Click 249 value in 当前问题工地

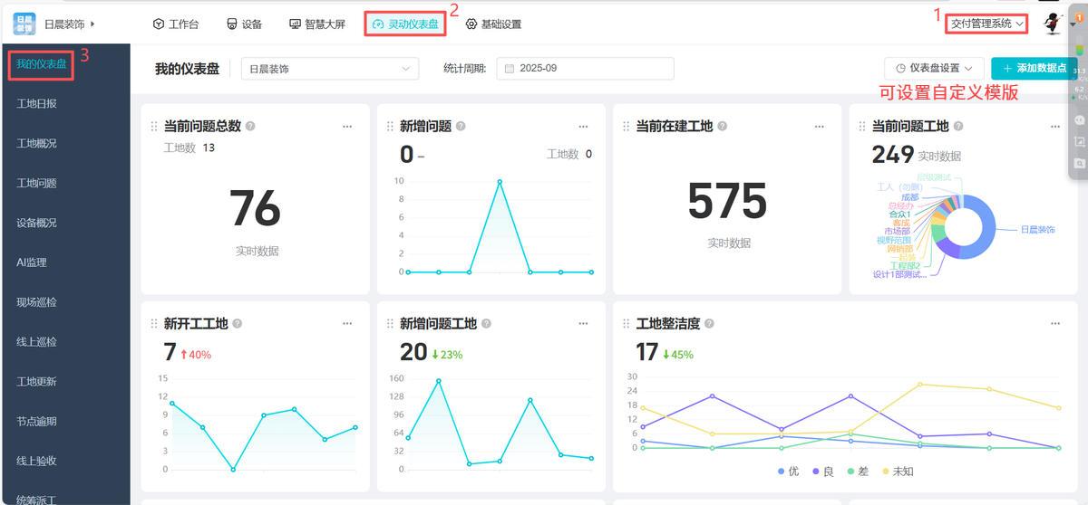tap(893, 155)
